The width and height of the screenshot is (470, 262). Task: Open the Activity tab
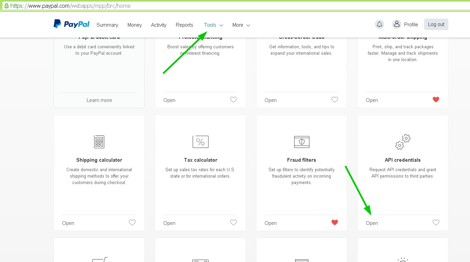pyautogui.click(x=159, y=25)
